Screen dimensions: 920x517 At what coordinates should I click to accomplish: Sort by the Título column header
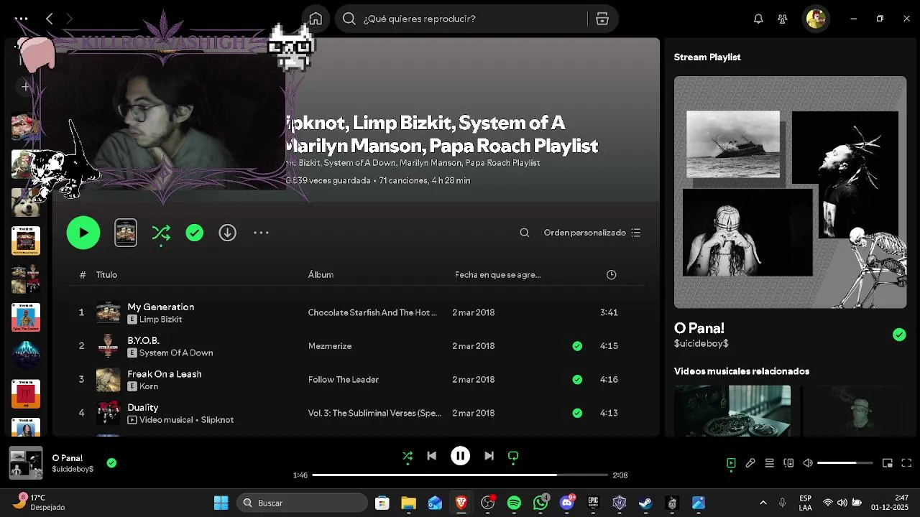click(106, 275)
